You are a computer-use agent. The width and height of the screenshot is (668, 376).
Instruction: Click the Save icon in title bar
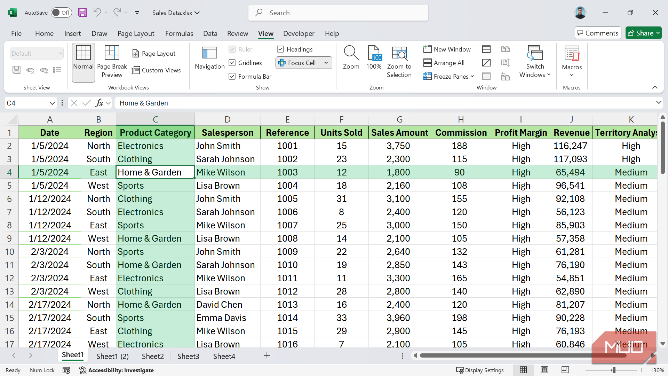[x=82, y=13]
